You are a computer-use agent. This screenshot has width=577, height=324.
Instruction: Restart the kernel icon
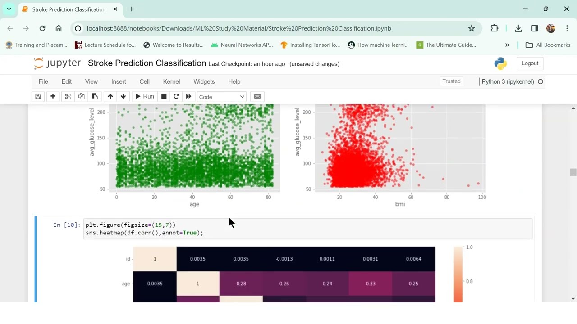(176, 97)
